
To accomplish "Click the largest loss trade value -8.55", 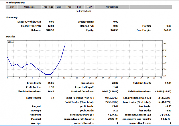I will (168, 106).
